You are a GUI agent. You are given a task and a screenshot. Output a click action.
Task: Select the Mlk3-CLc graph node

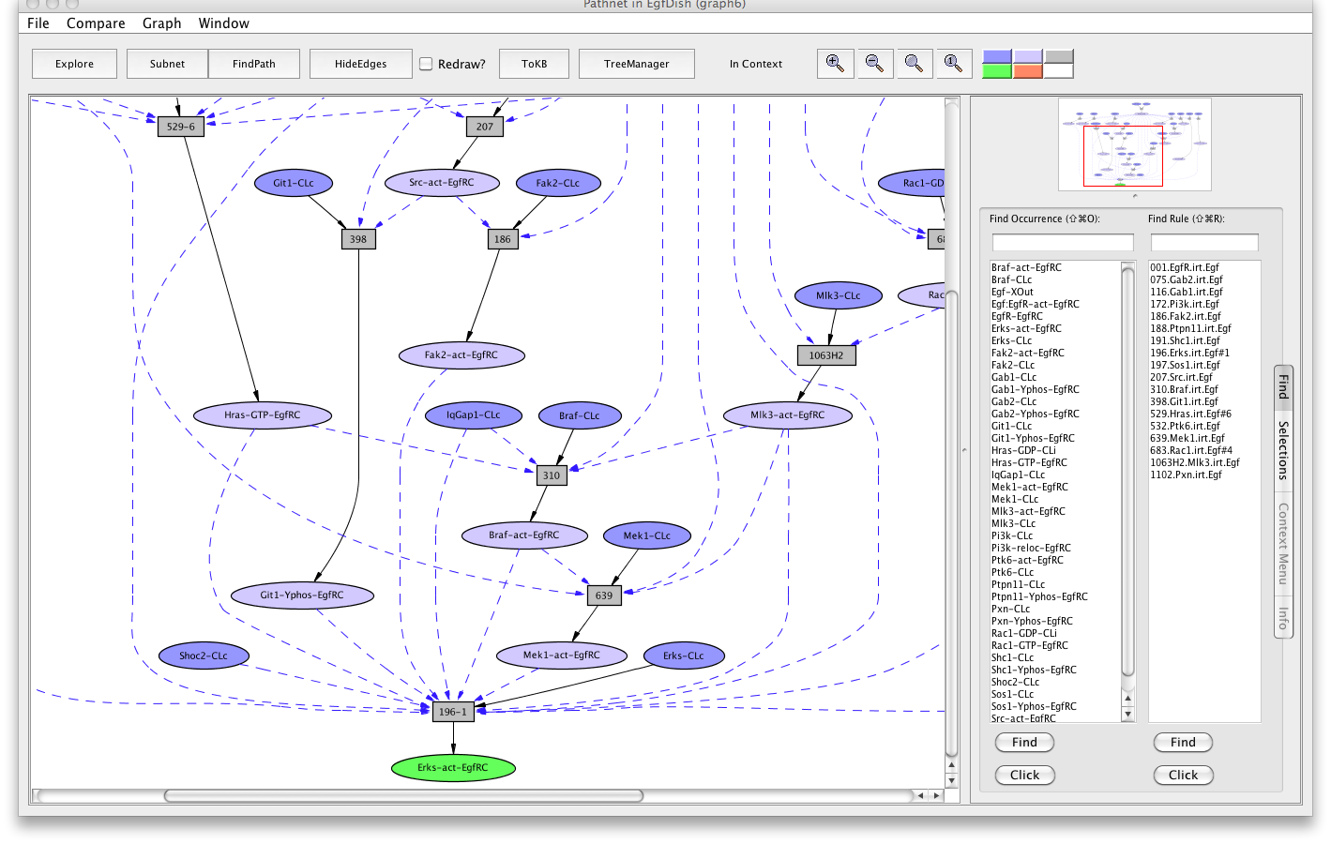(839, 296)
